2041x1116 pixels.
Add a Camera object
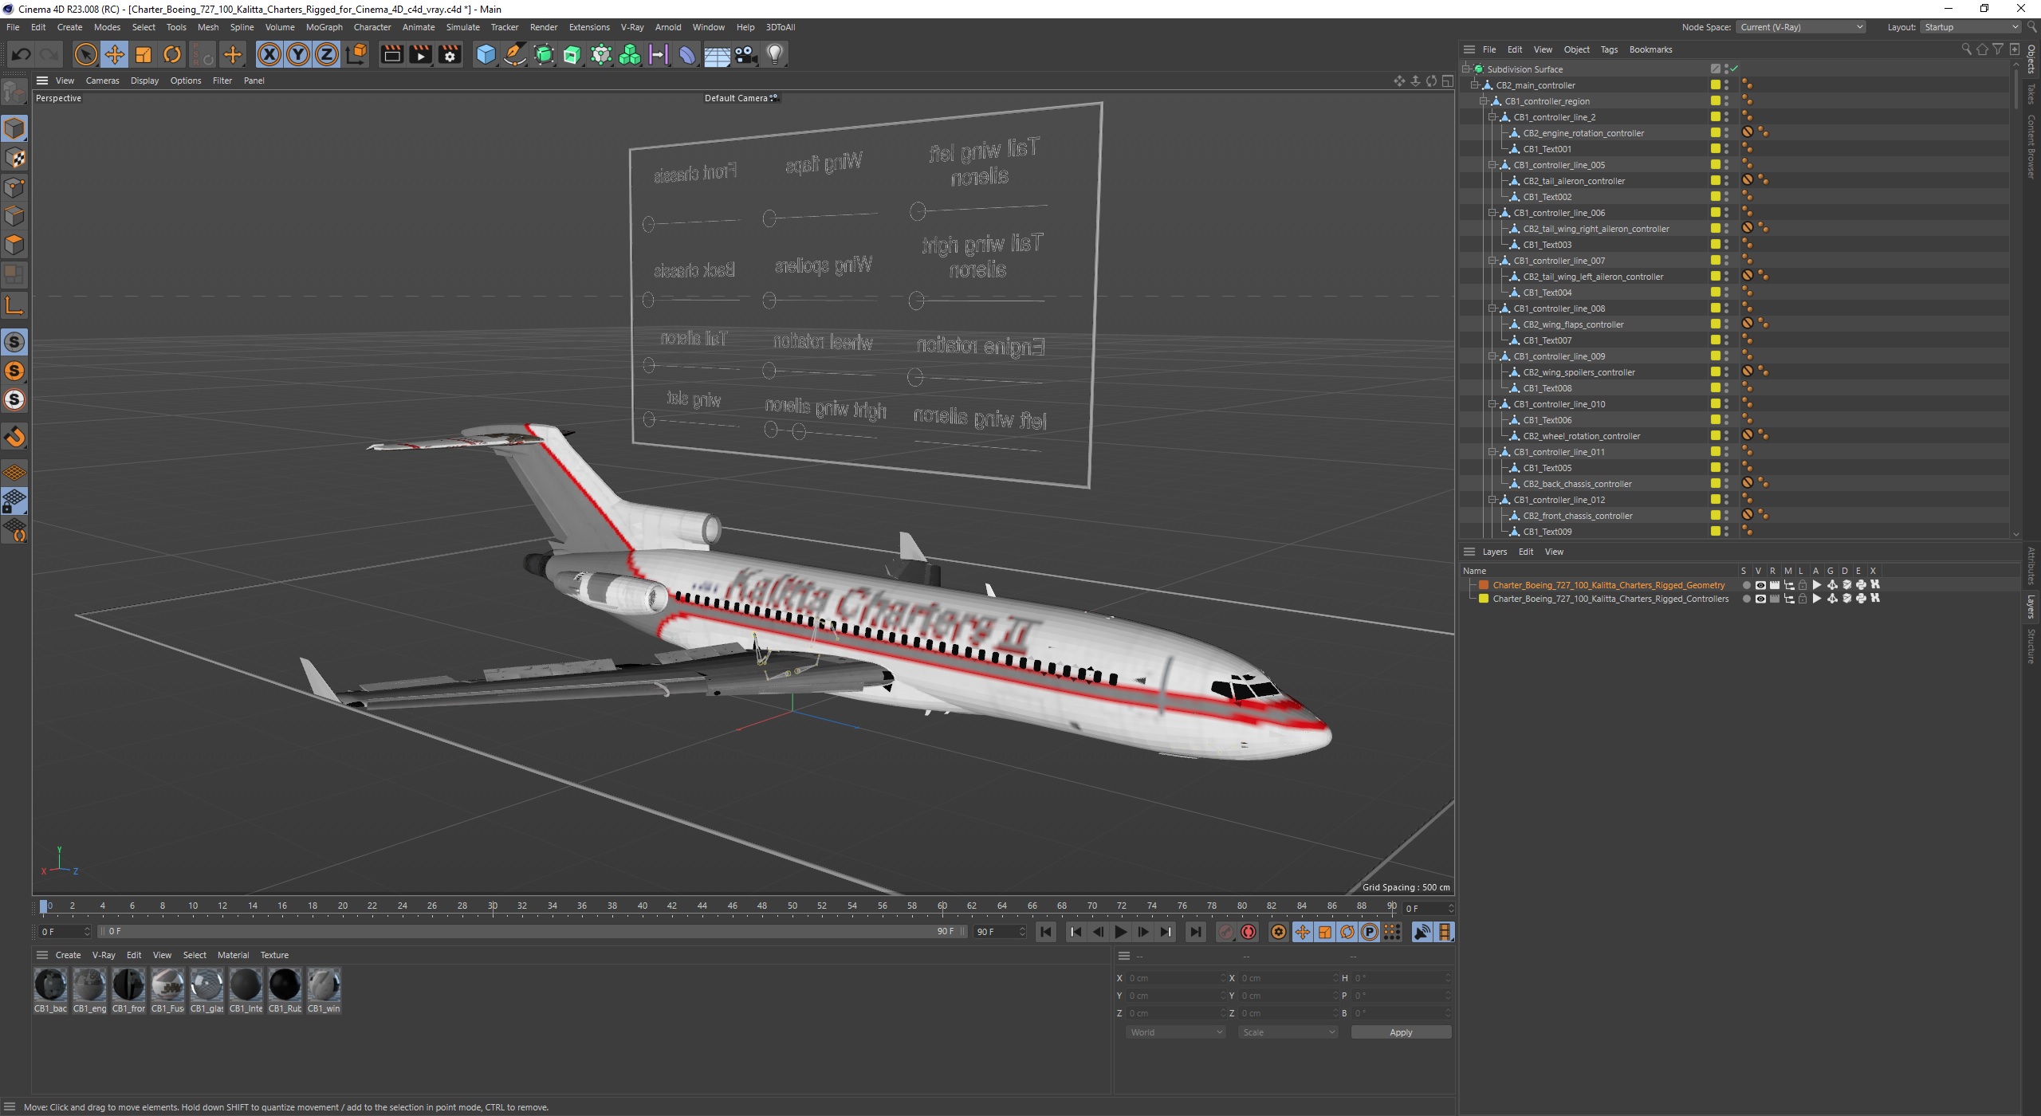[x=745, y=54]
